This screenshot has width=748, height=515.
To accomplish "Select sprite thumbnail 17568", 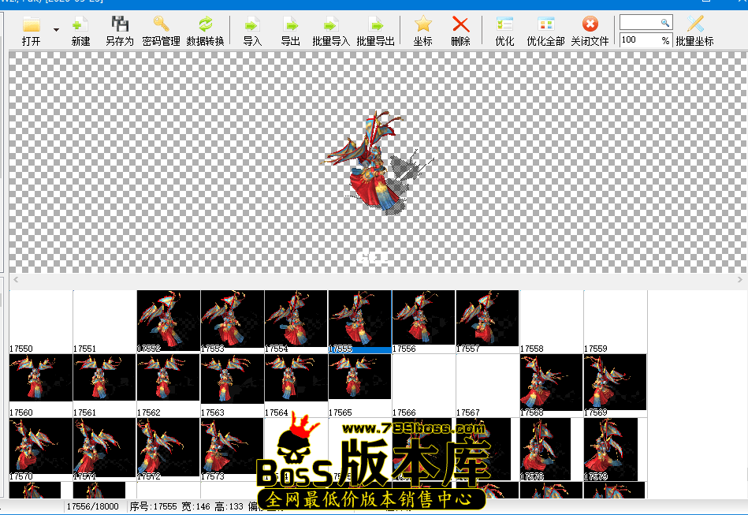I will tap(551, 383).
